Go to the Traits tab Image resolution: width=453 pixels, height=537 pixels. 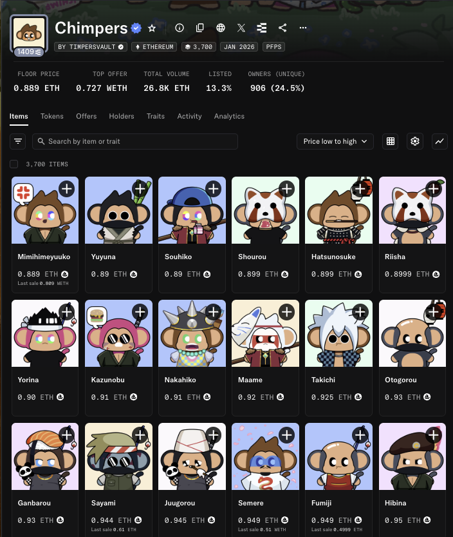[x=156, y=117]
